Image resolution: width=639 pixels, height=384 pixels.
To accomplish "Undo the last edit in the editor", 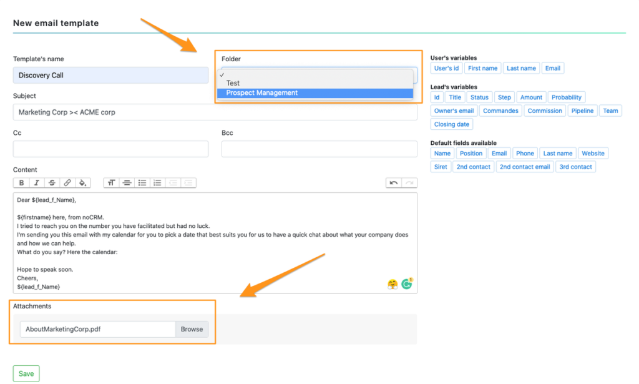I will (x=394, y=183).
